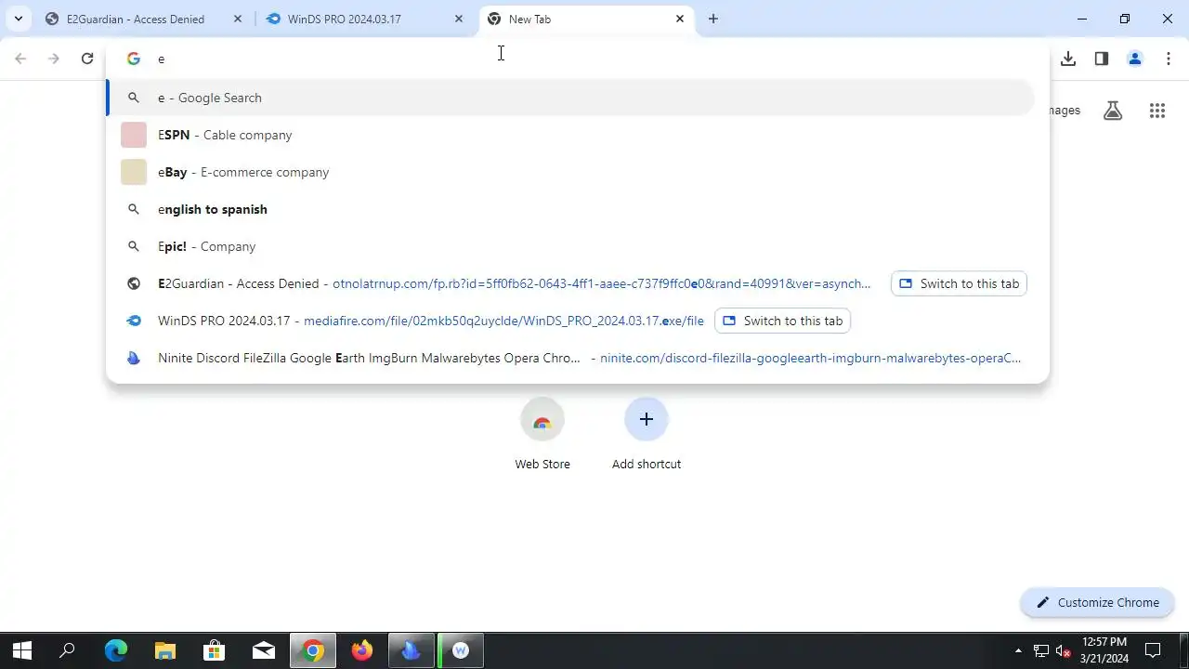Show hidden system tray icons
This screenshot has width=1189, height=669.
point(1018,651)
